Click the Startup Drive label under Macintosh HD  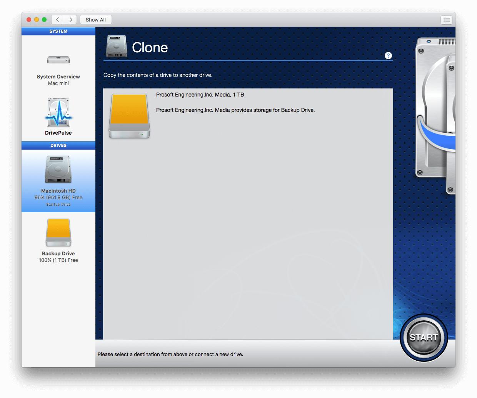click(58, 204)
